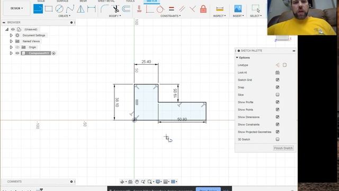
Task: Apply the Fix/Unfix lock constraint
Action: coord(203,9)
